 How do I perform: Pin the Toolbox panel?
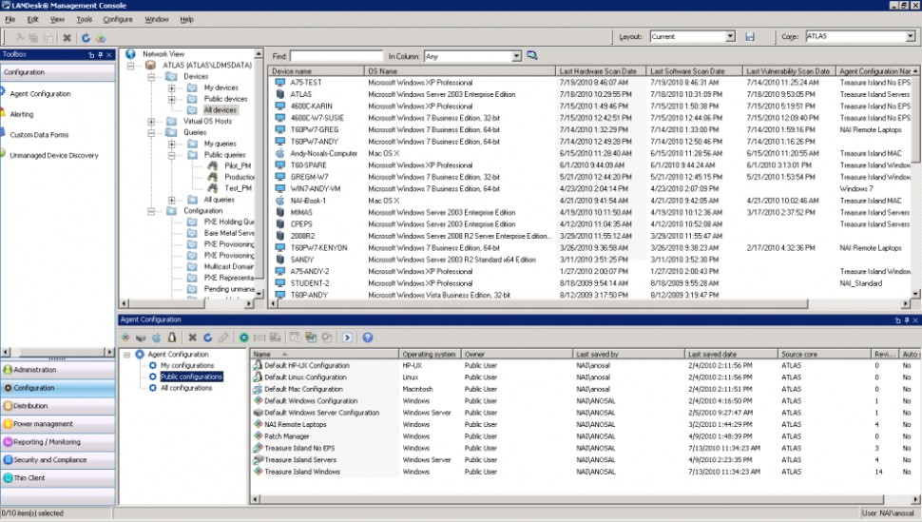(100, 55)
